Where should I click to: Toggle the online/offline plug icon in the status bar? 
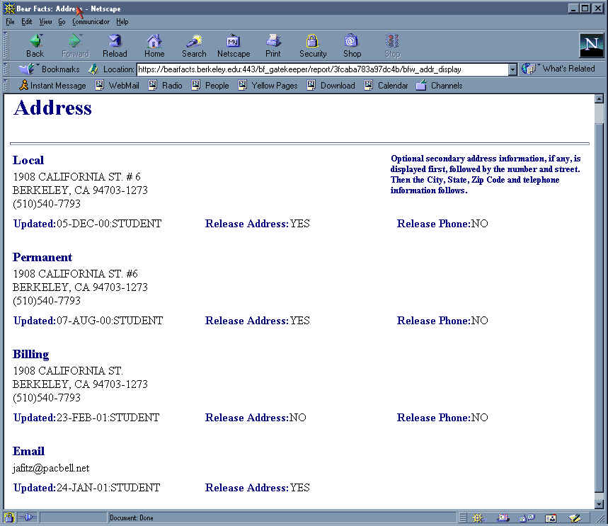(x=27, y=518)
